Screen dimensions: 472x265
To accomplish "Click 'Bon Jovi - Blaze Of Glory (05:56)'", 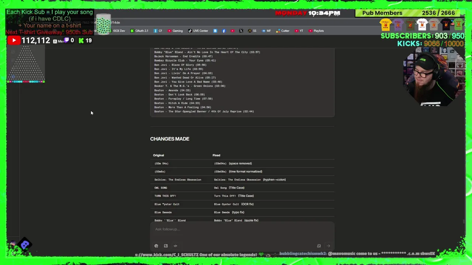I will click(180, 65).
